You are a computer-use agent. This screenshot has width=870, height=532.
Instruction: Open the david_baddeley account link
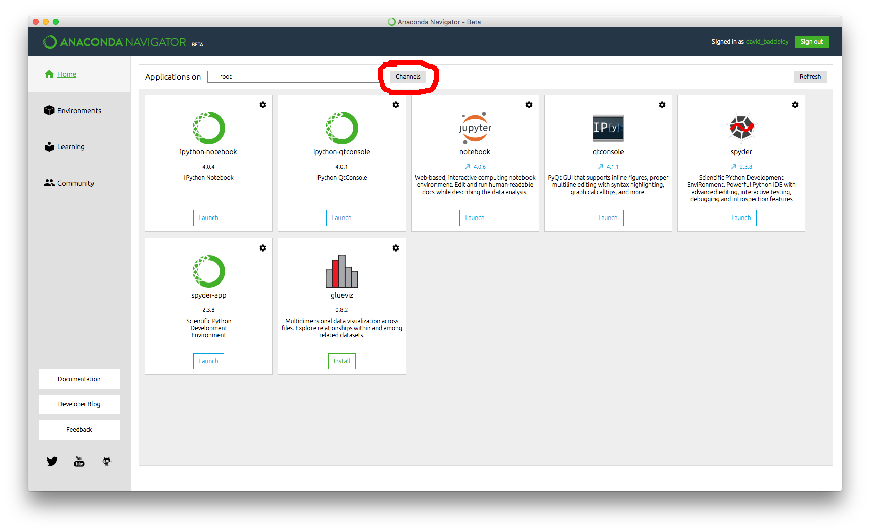tap(767, 42)
